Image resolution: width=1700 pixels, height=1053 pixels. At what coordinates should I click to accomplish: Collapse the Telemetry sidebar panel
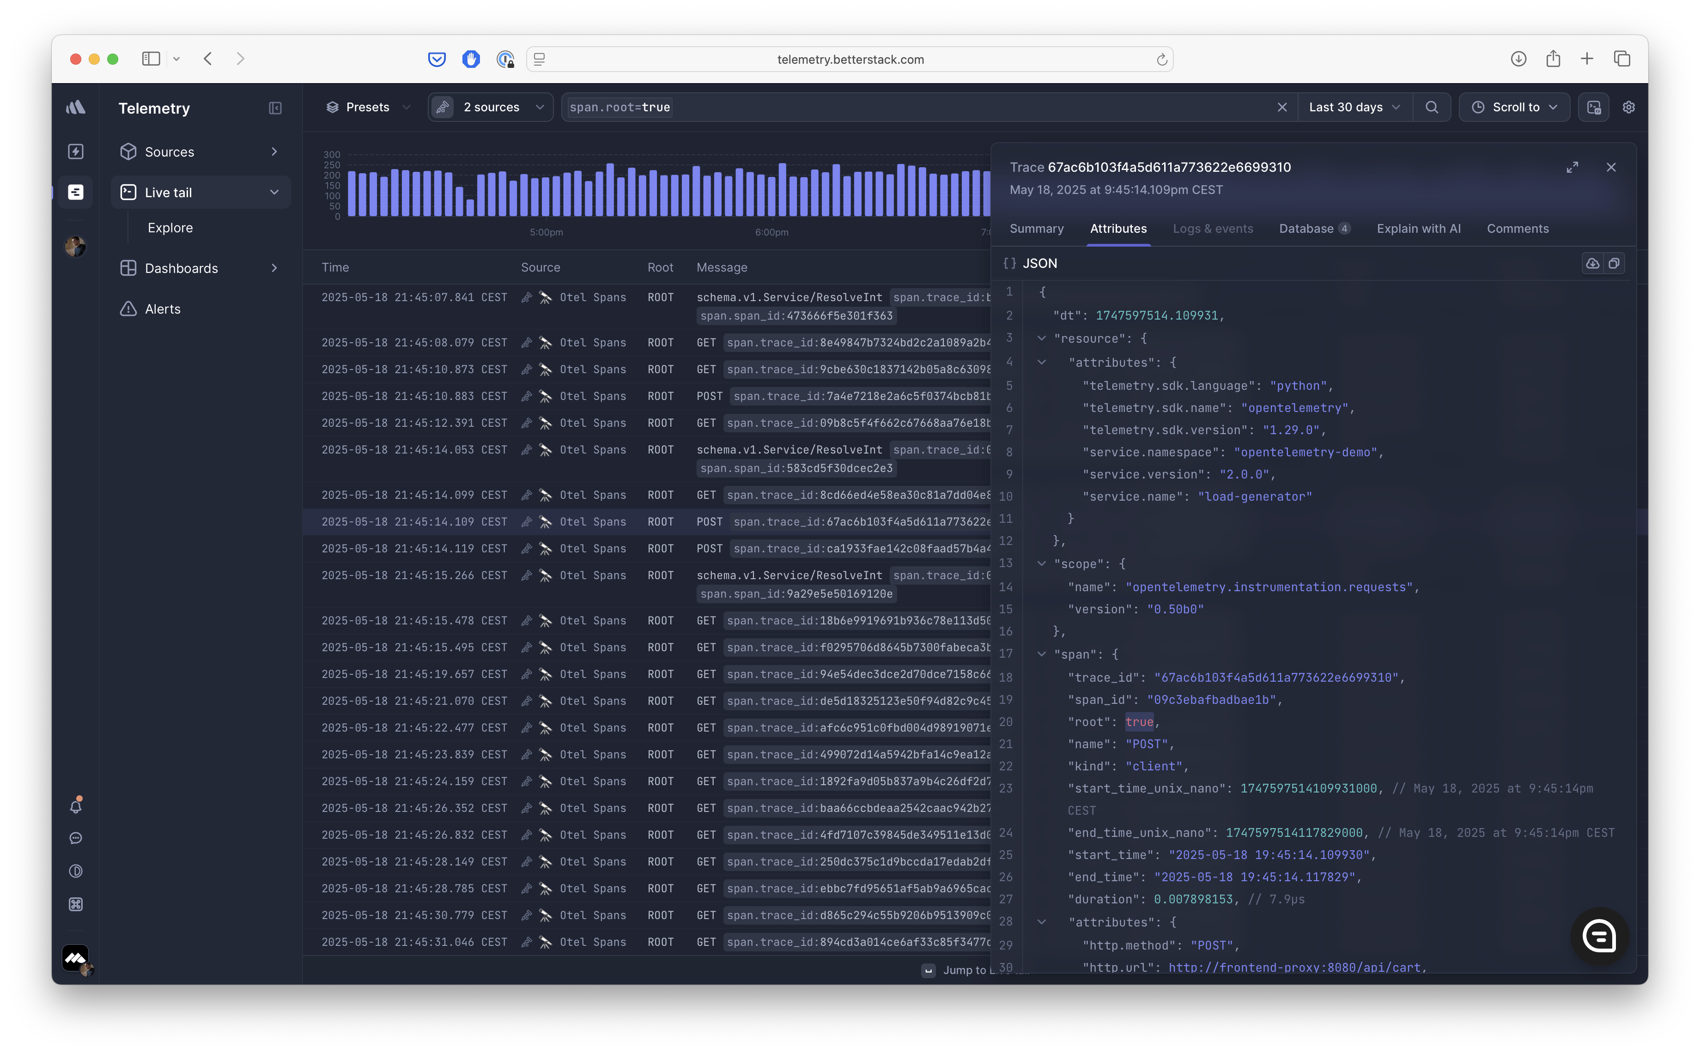pos(274,108)
